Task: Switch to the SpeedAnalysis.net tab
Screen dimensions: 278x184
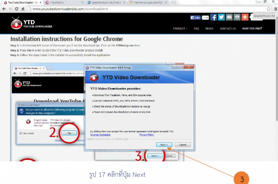Action: coord(107,2)
